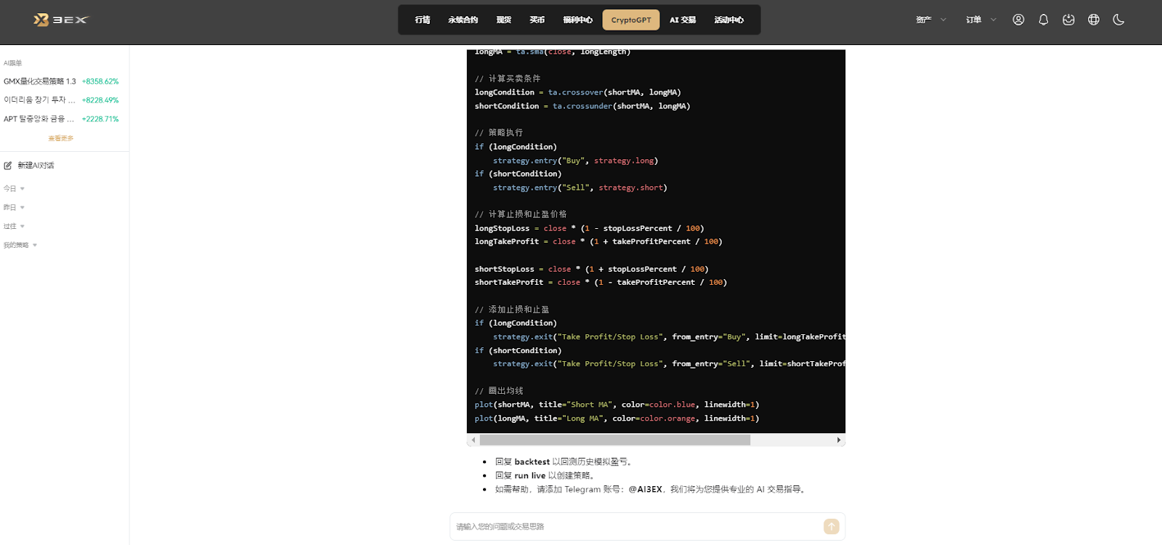Screen dimensions: 1162x545
Task: Click the 'backtest' reply suggestion line
Action: tap(564, 461)
